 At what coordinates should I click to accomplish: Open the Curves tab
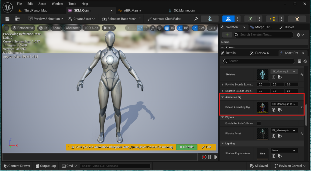[287, 27]
